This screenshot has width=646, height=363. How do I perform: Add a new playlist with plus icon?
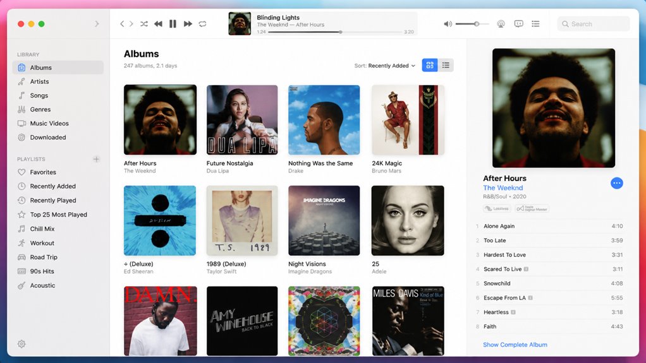(96, 159)
